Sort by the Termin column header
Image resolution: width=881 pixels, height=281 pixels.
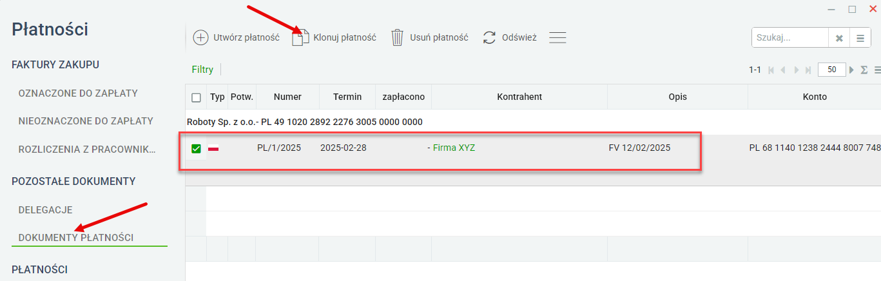pyautogui.click(x=347, y=97)
